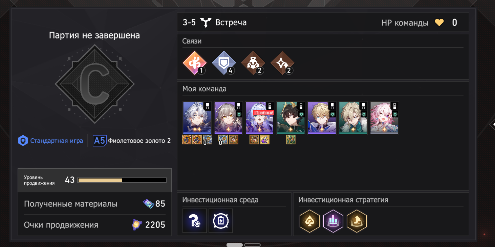
Task: Click the heart icon next to HP команды
Action: 439,23
